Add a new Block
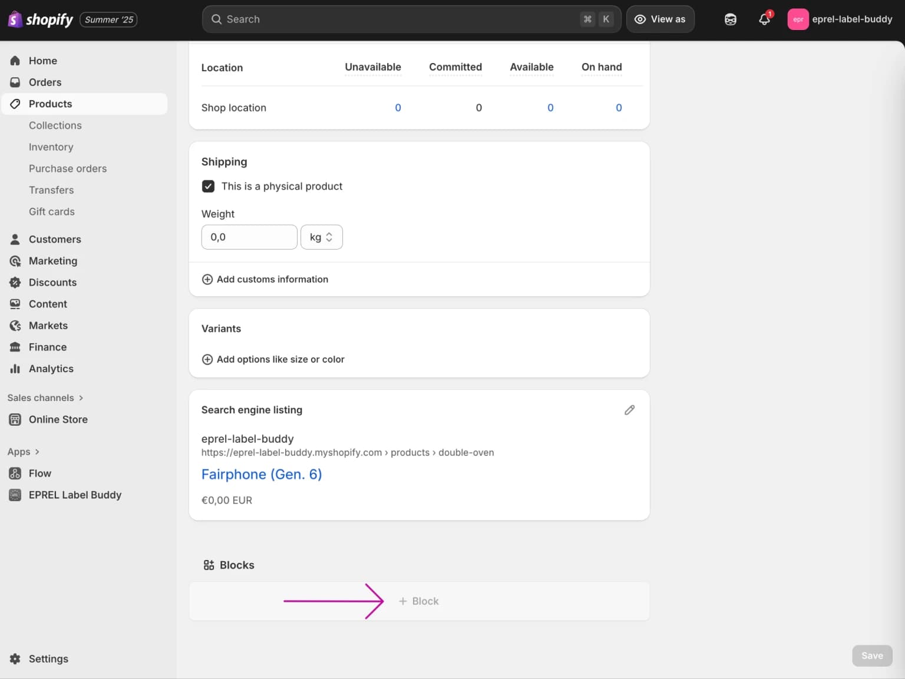Viewport: 905px width, 679px height. 419,601
